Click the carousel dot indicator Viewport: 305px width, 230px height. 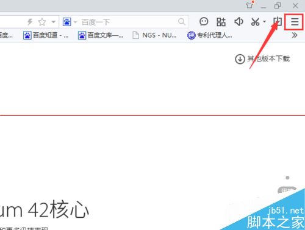coord(287,178)
